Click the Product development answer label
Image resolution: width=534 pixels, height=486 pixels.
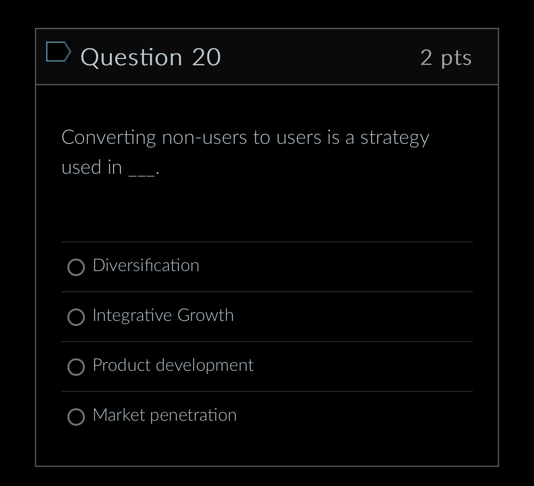(x=173, y=365)
